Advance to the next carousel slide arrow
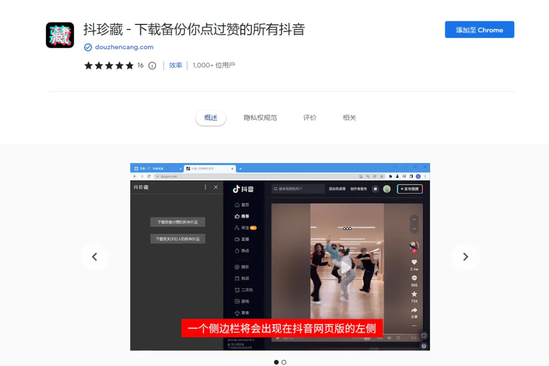Image resolution: width=549 pixels, height=366 pixels. [465, 257]
